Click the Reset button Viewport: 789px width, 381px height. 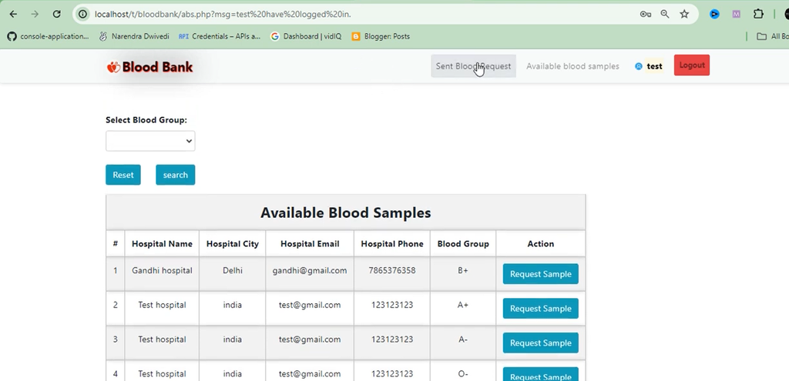tap(123, 175)
